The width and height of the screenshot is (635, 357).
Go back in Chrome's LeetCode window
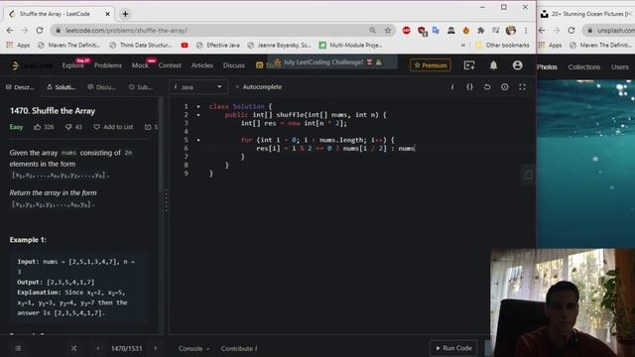click(x=10, y=31)
